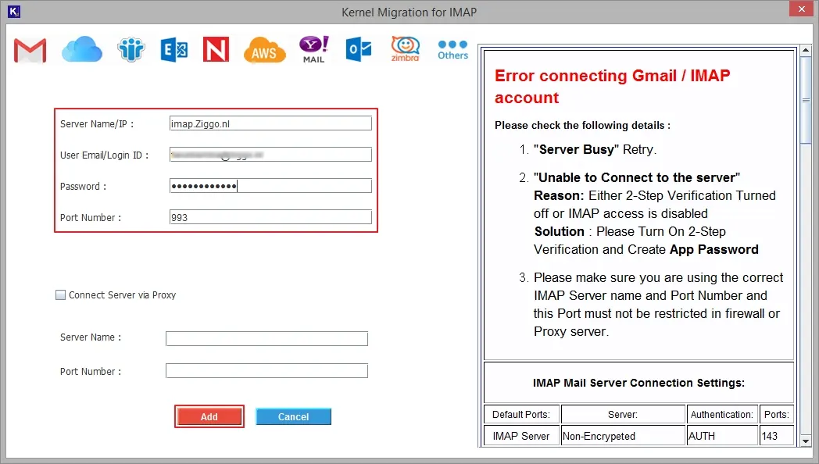
Task: Choose the red N Lotus Notes icon
Action: tap(216, 49)
